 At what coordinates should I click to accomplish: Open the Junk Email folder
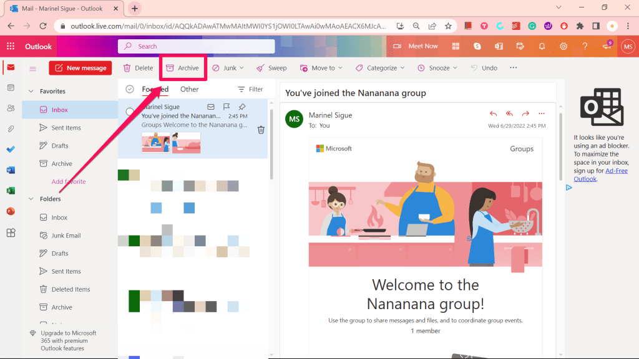pyautogui.click(x=66, y=236)
